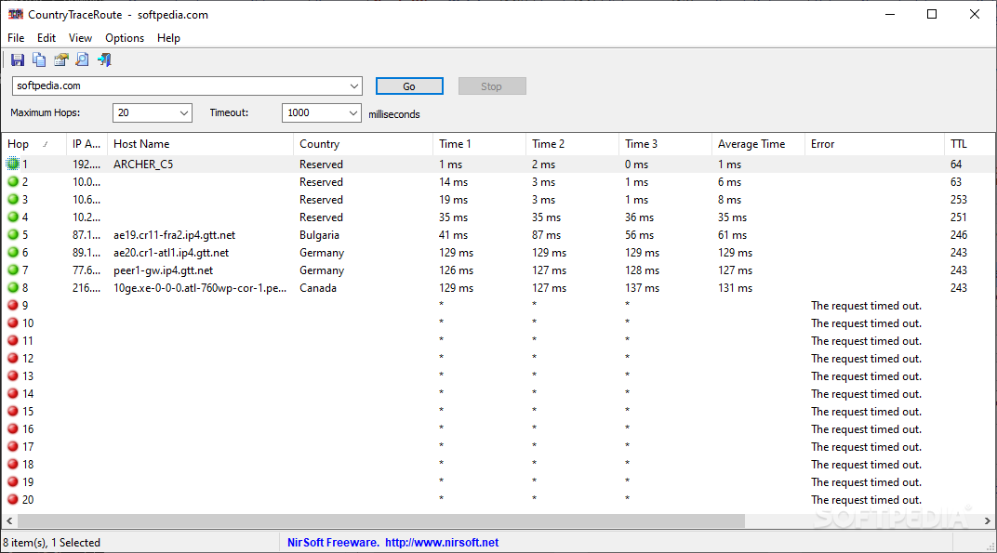Click the Exit toolbar icon
997x553 pixels.
[104, 59]
